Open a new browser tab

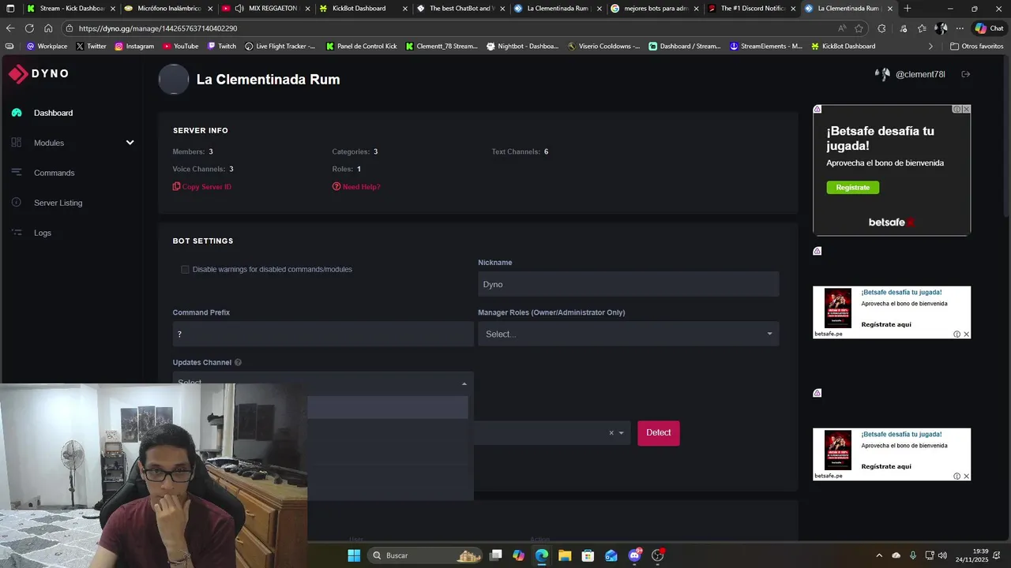[x=907, y=9]
